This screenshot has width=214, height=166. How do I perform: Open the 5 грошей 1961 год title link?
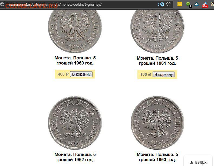point(157,61)
